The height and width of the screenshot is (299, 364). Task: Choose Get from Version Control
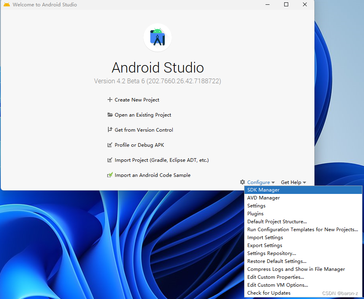tap(144, 130)
